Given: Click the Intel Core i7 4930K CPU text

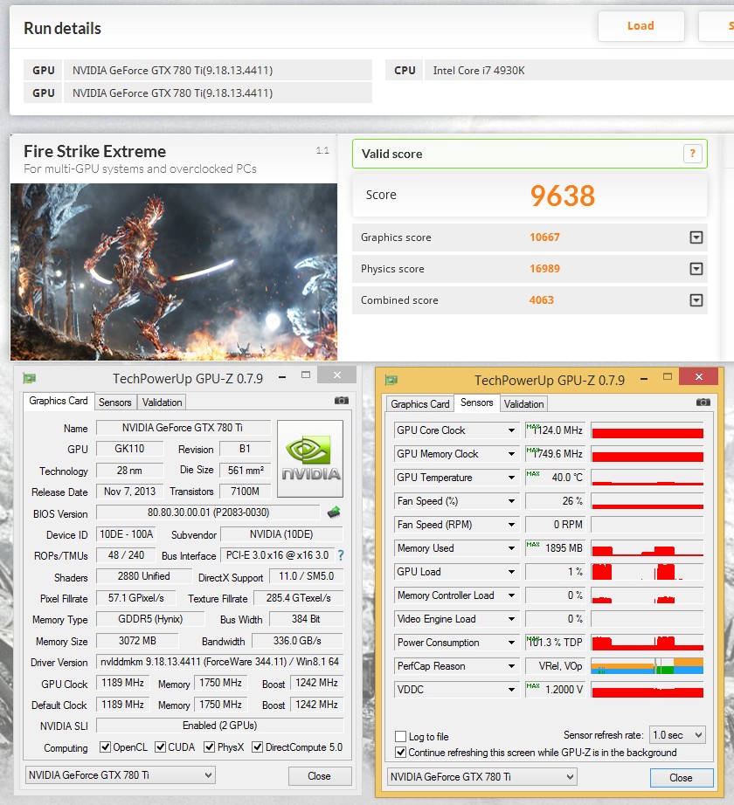Looking at the screenshot, I should point(479,71).
